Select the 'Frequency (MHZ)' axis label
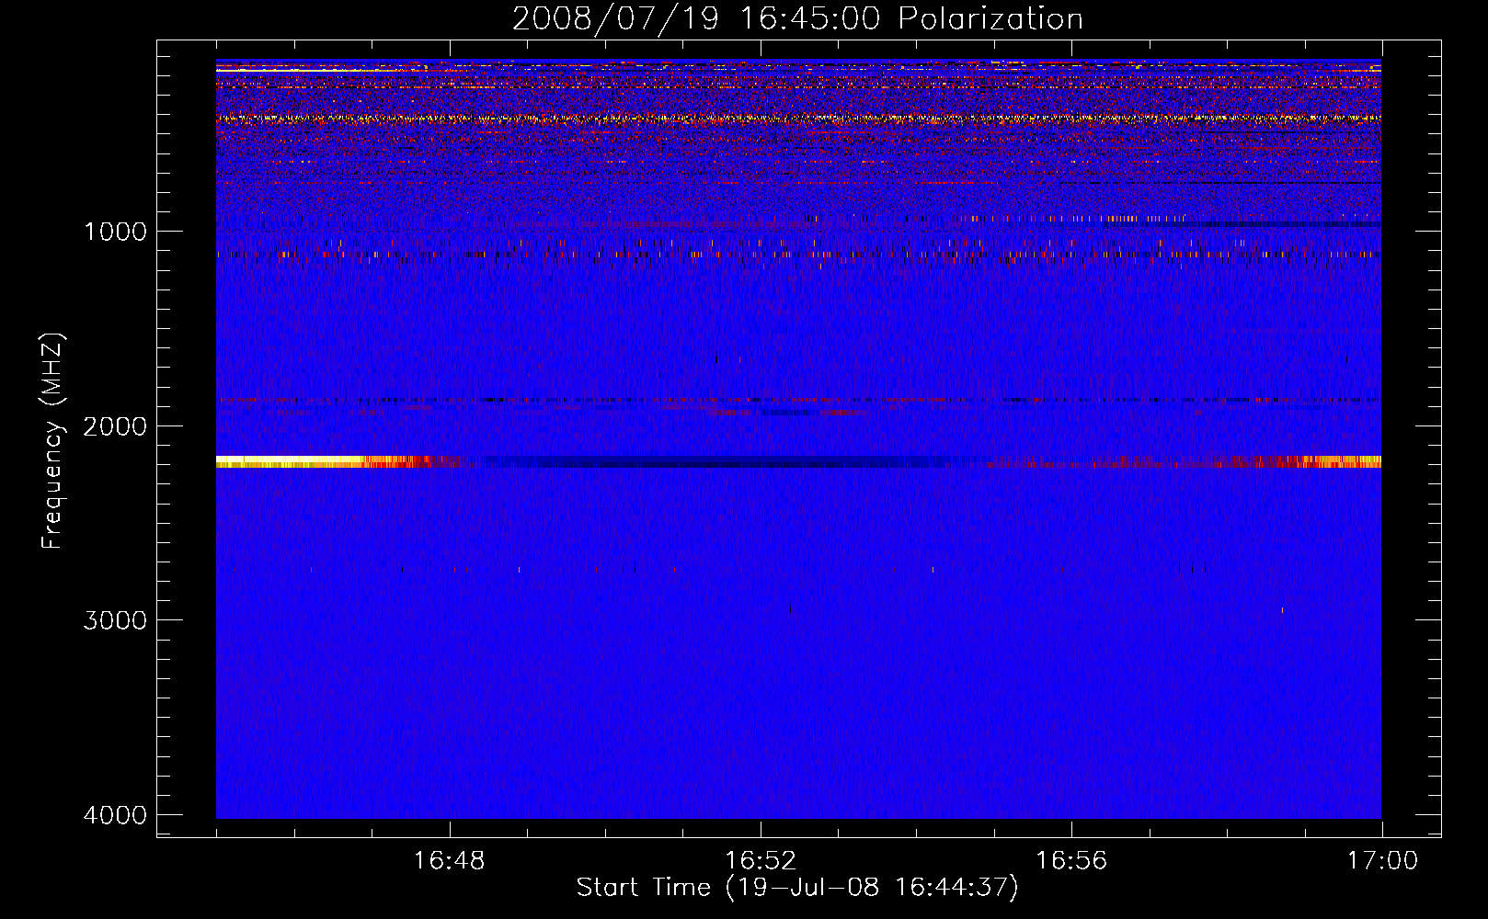1488x919 pixels. 52,441
